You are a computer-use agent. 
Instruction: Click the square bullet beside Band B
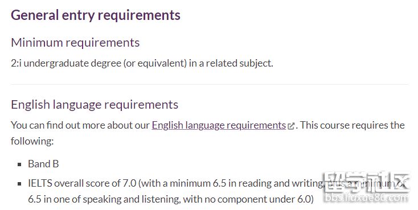(x=19, y=164)
